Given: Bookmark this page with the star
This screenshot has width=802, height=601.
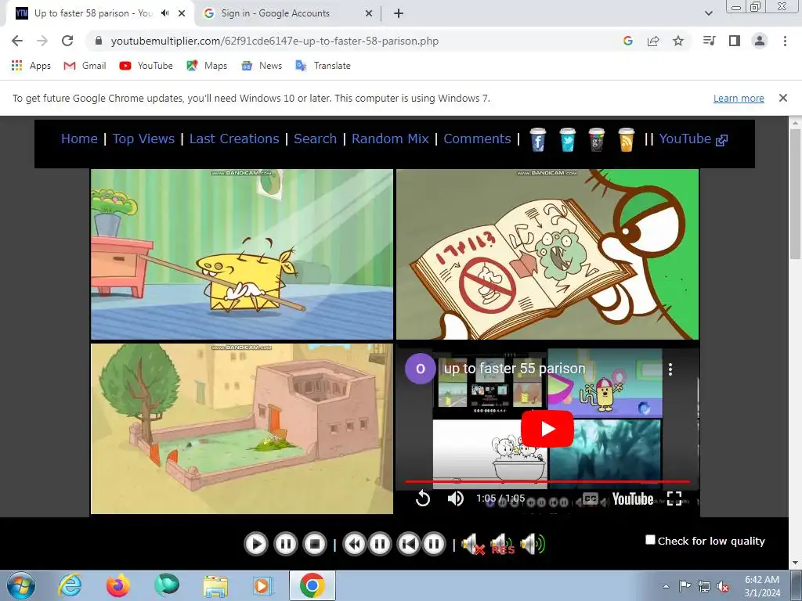Looking at the screenshot, I should [678, 41].
